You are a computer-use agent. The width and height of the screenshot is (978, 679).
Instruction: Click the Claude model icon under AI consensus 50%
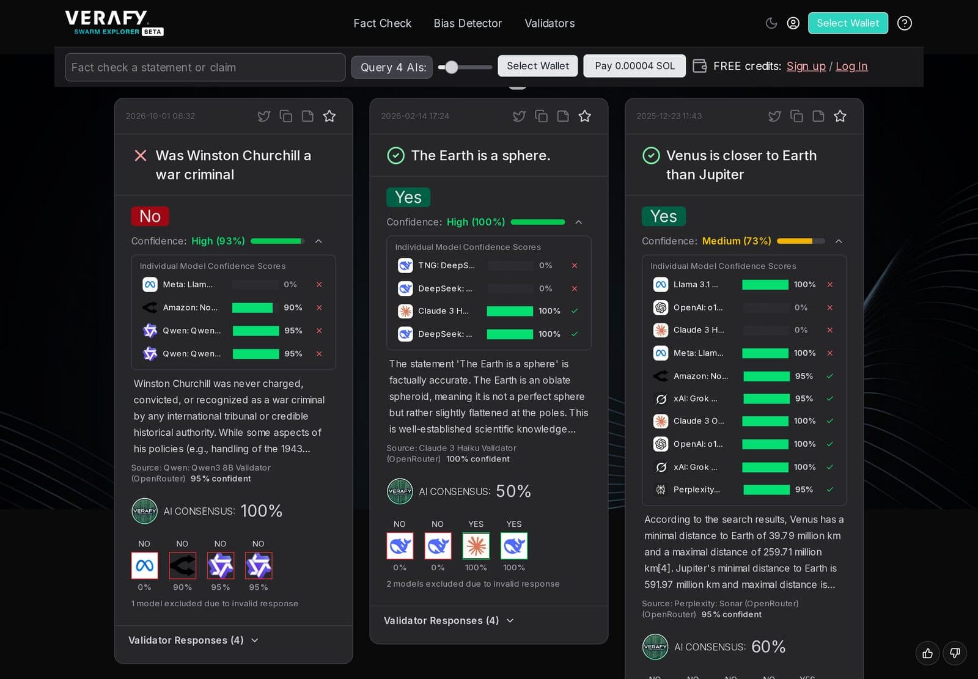476,546
